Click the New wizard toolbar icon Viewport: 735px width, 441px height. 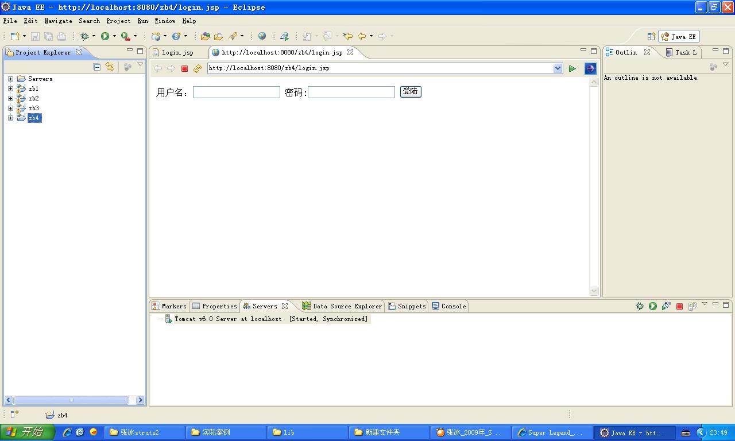[x=14, y=36]
